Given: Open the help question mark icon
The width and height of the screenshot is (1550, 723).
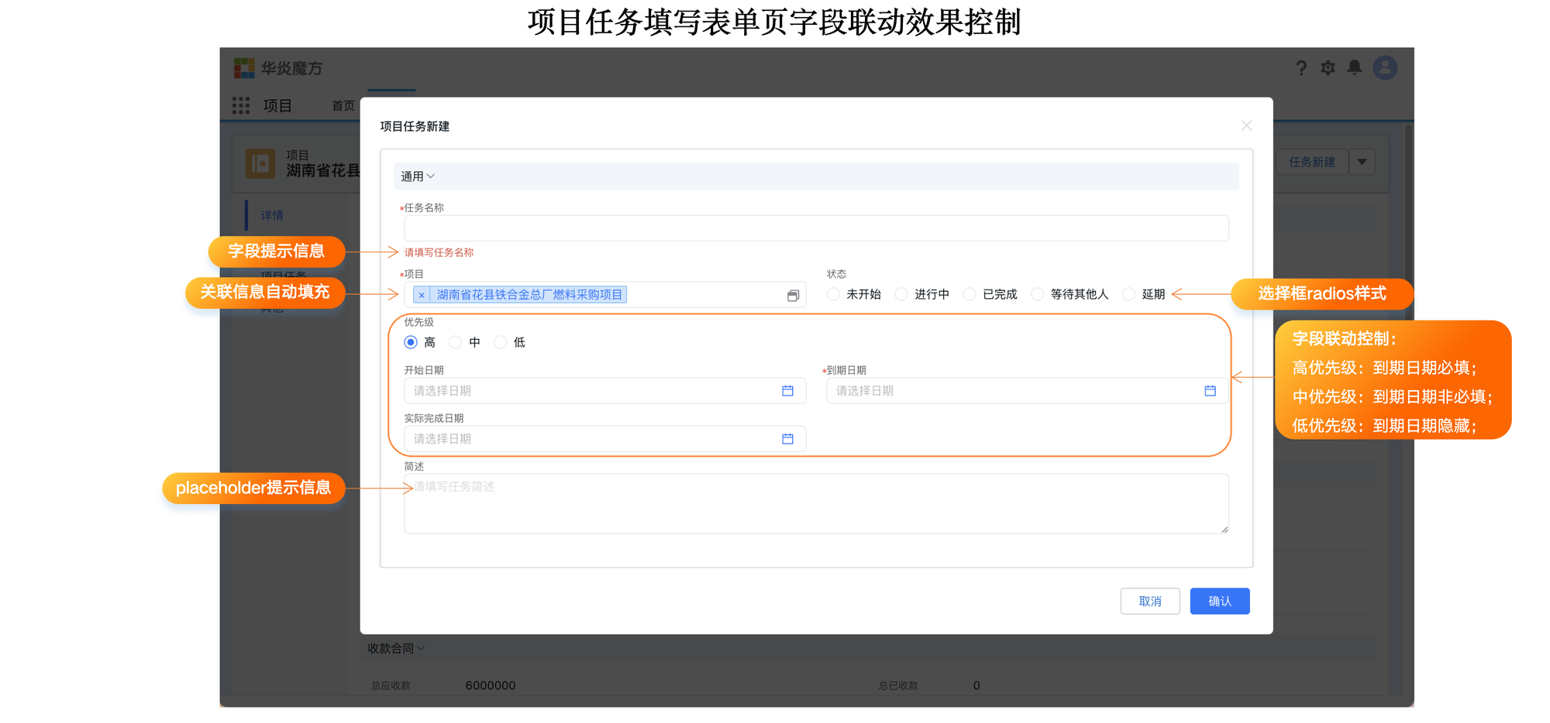Looking at the screenshot, I should (x=1300, y=68).
